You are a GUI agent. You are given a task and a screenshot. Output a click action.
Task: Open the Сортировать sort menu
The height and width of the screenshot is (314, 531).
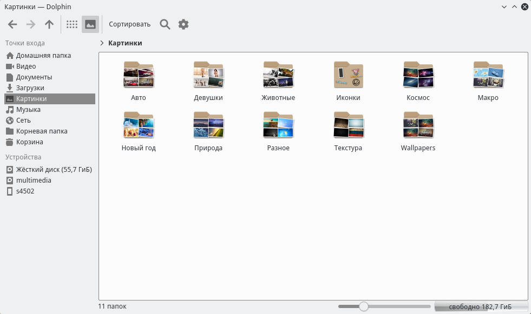[130, 24]
